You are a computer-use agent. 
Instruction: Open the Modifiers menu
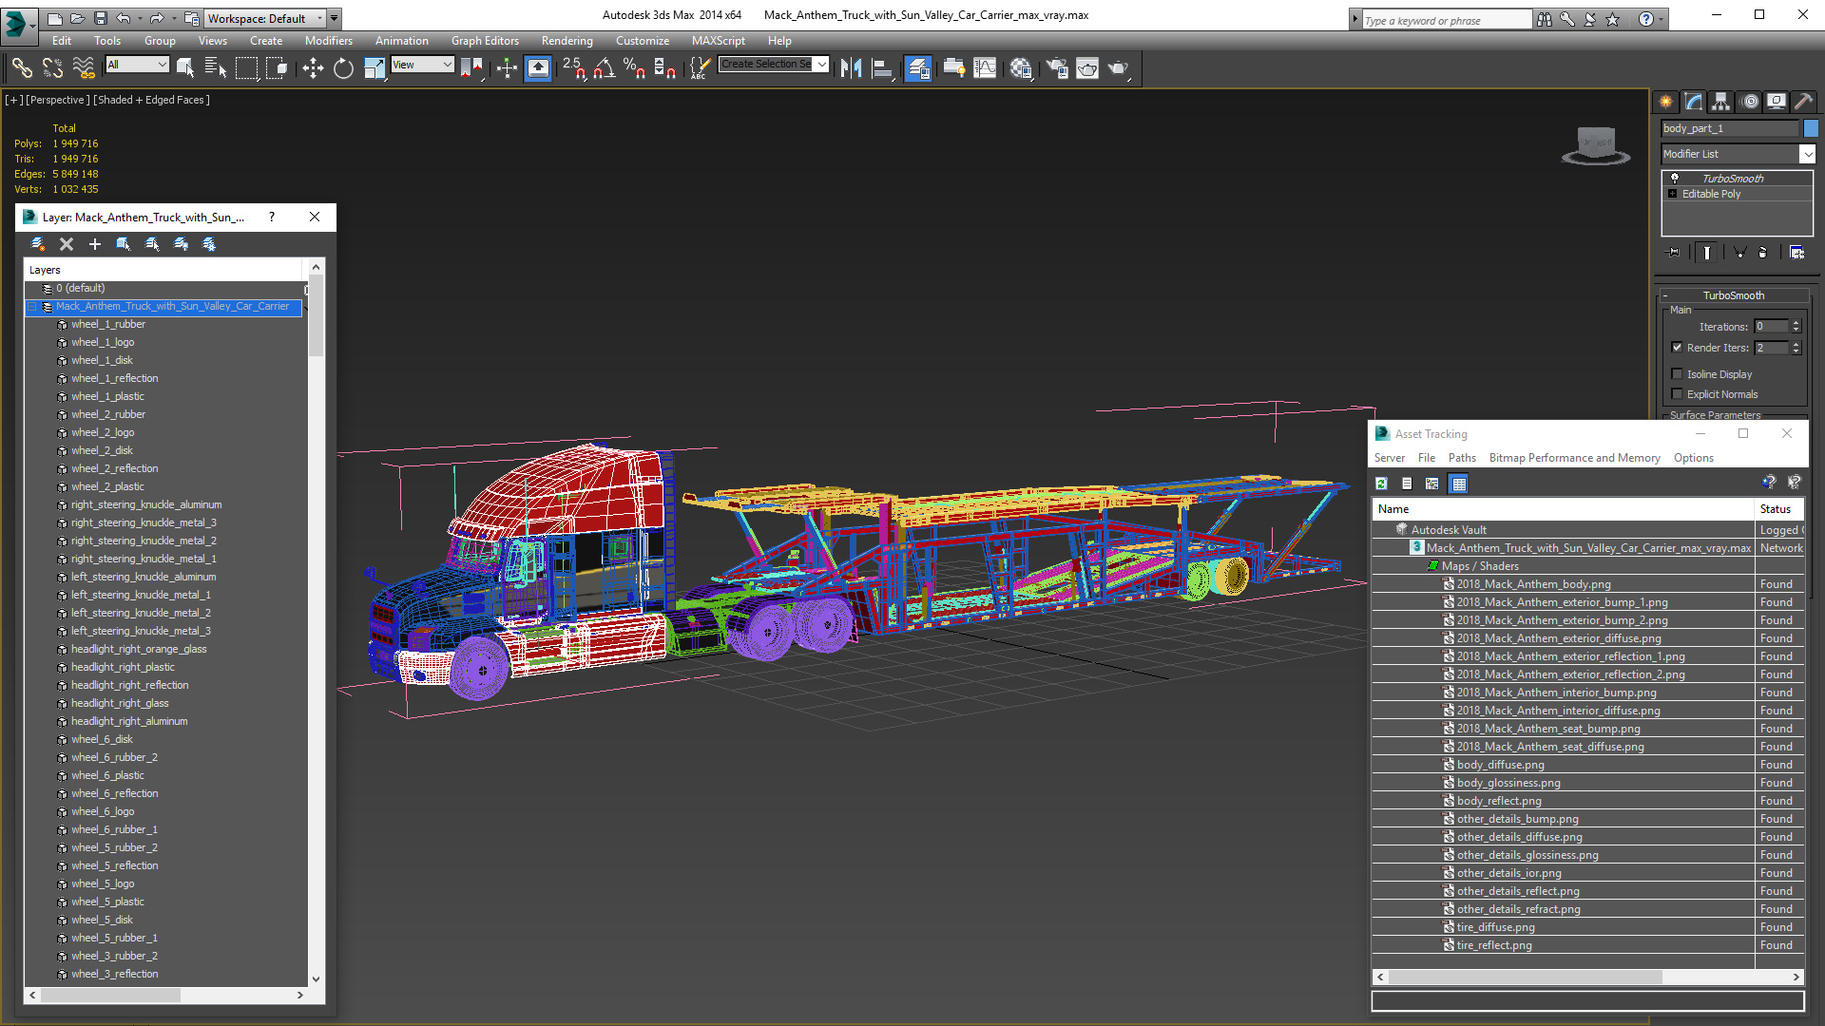(328, 41)
